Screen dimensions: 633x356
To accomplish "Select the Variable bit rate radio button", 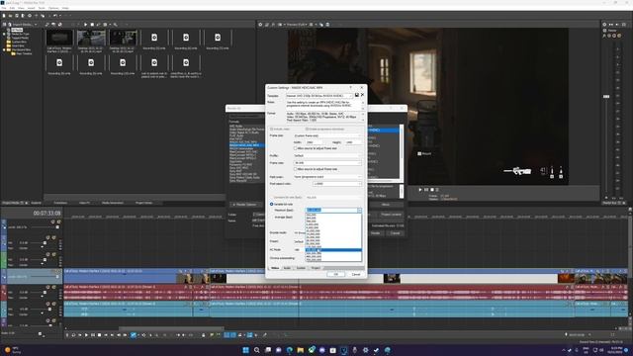I will [272, 205].
